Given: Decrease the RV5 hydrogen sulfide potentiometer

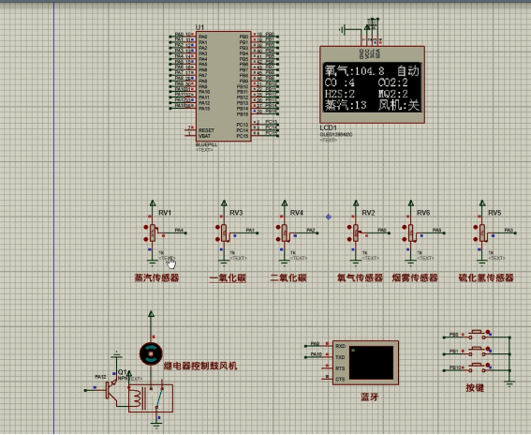Looking at the screenshot, I should (x=476, y=239).
